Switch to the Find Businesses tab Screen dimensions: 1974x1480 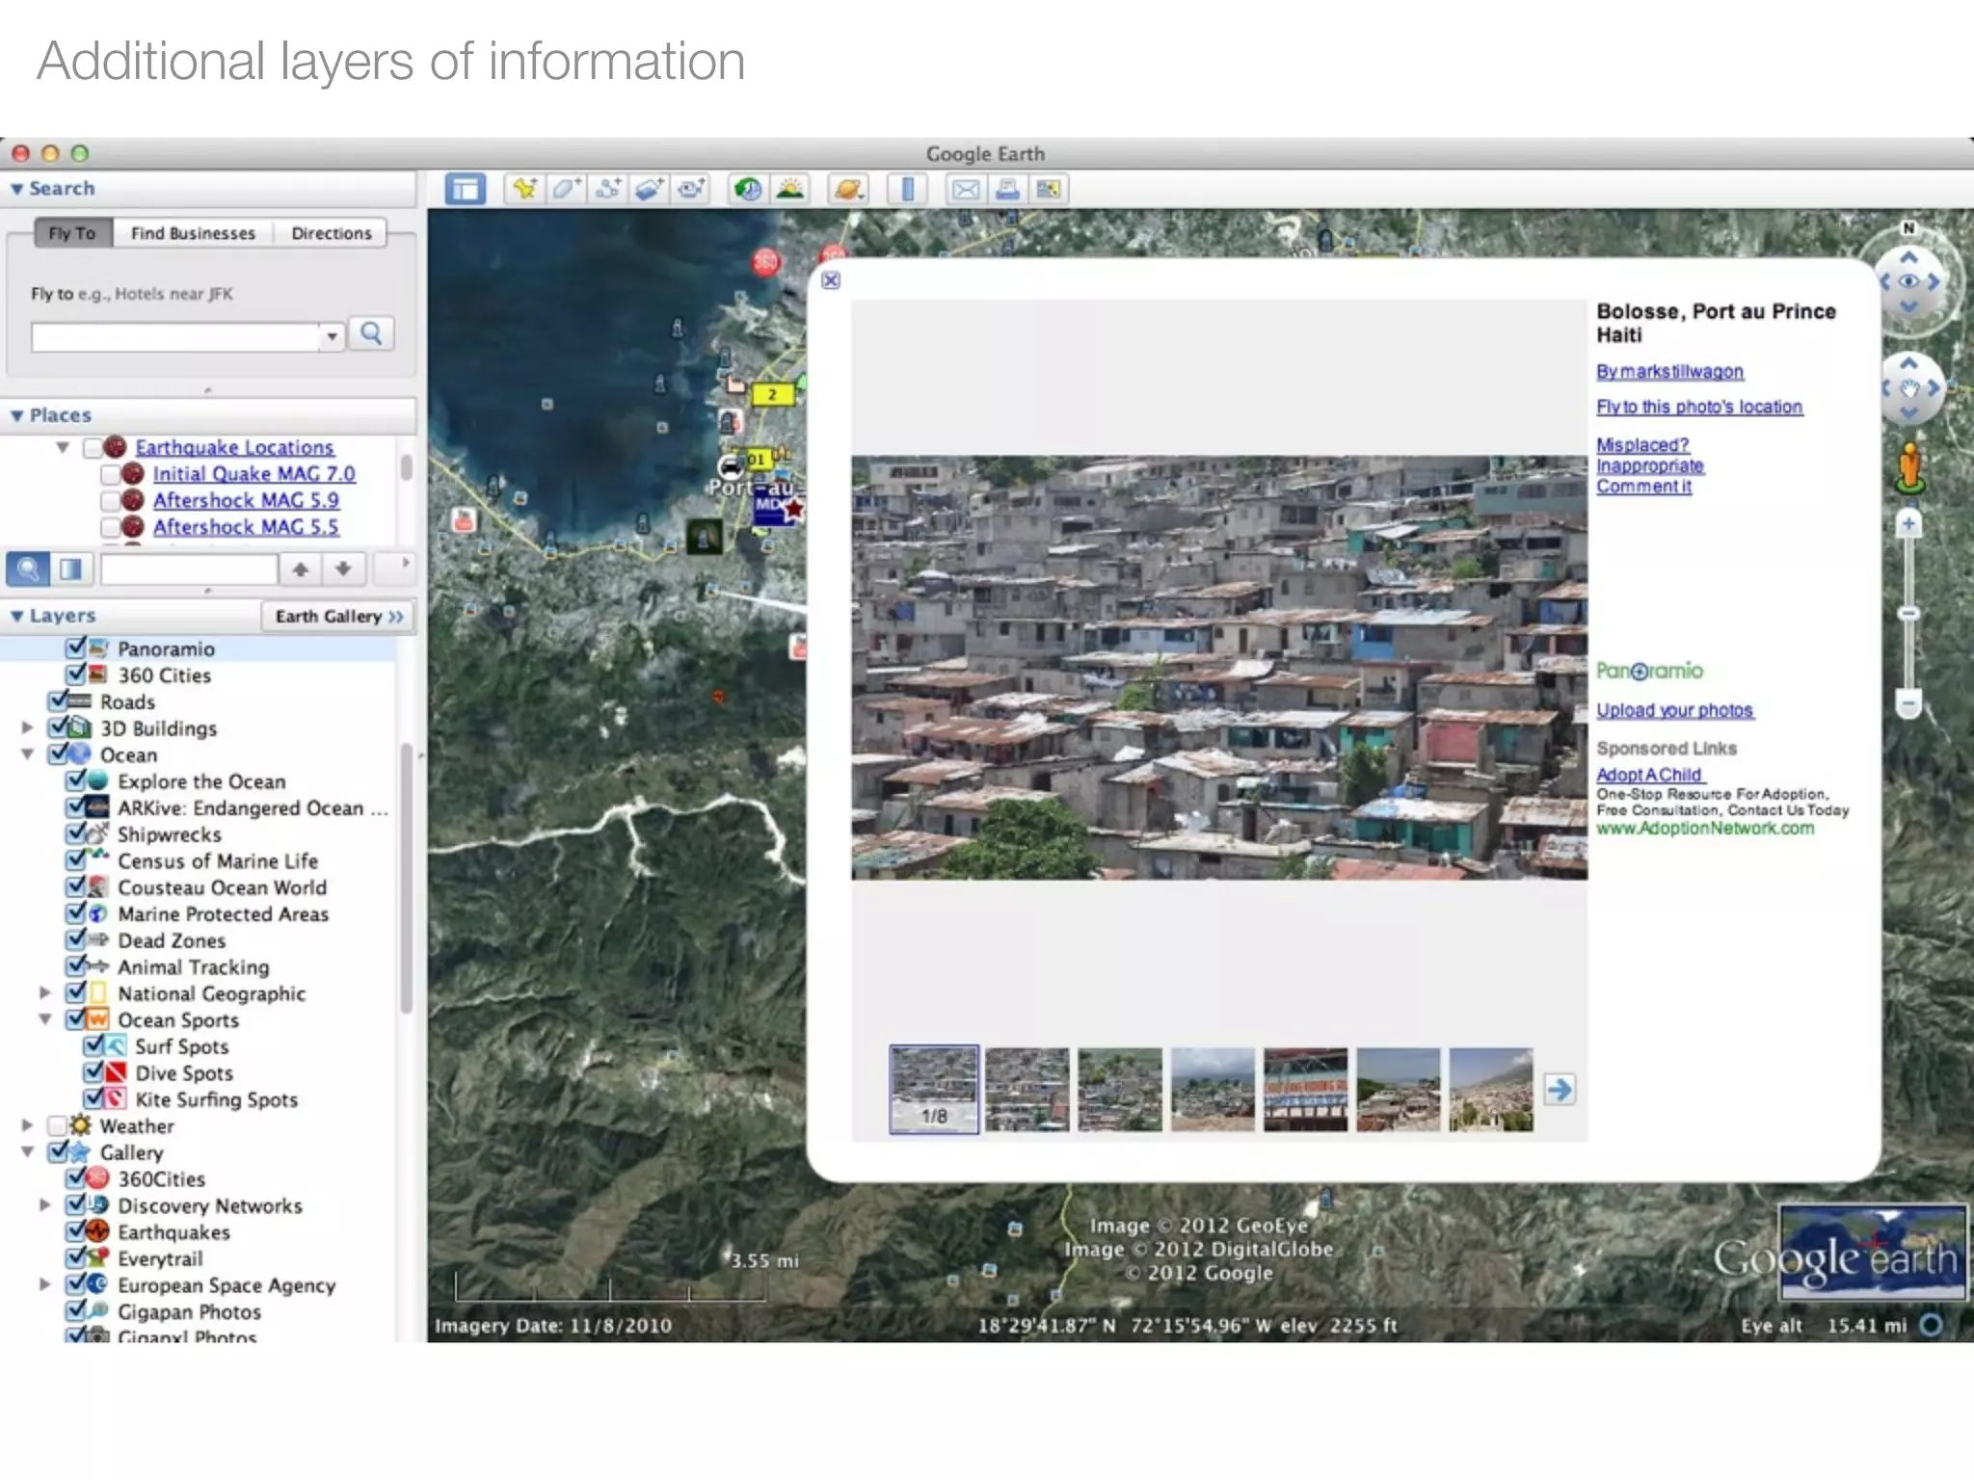(193, 233)
